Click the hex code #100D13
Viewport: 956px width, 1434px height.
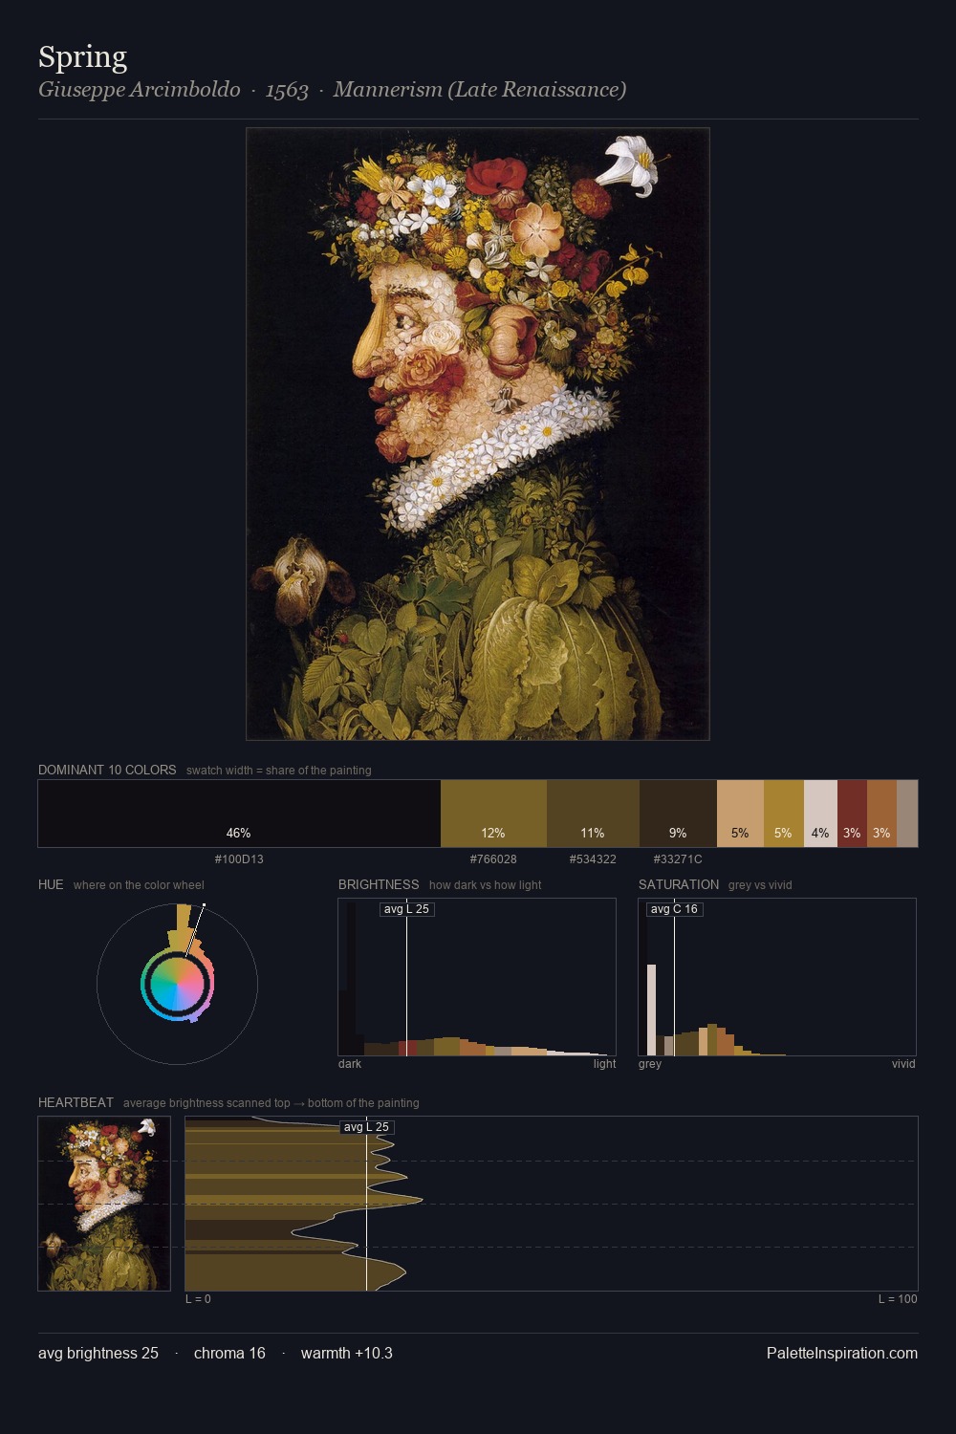(239, 859)
